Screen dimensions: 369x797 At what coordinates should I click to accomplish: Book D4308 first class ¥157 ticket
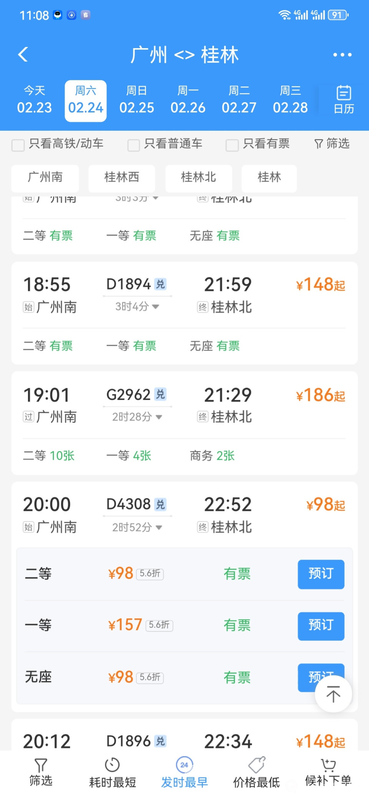click(x=321, y=626)
